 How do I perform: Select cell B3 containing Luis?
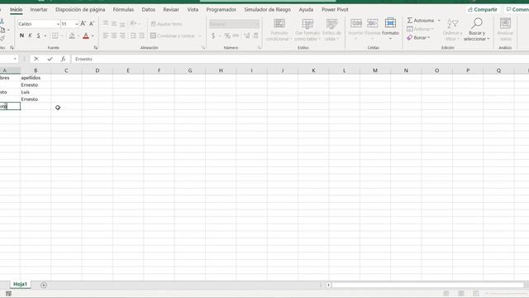click(36, 92)
